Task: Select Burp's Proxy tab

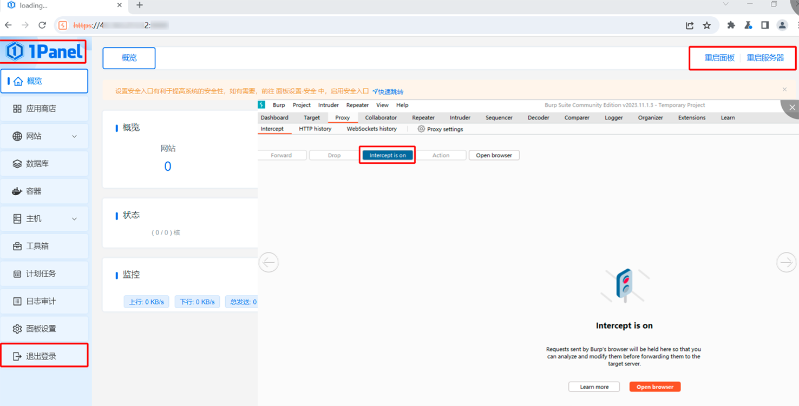Action: click(343, 117)
